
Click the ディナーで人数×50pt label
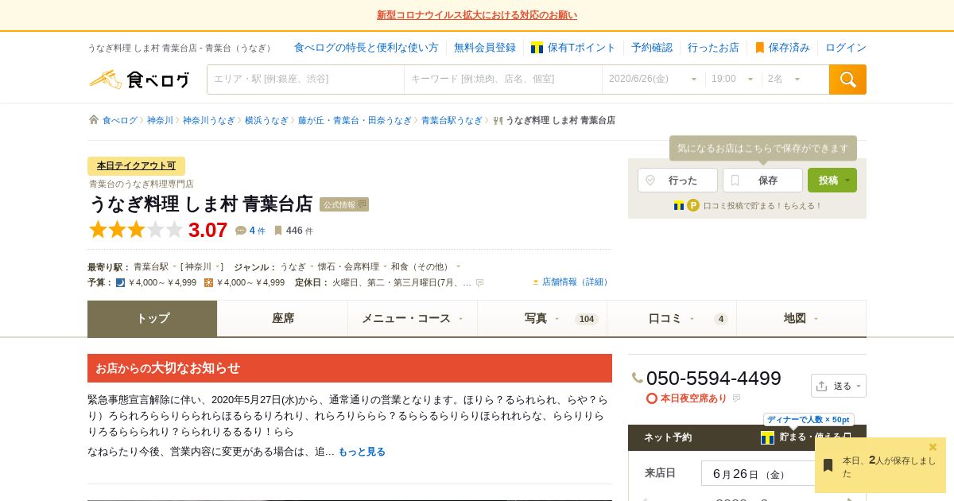pos(809,419)
